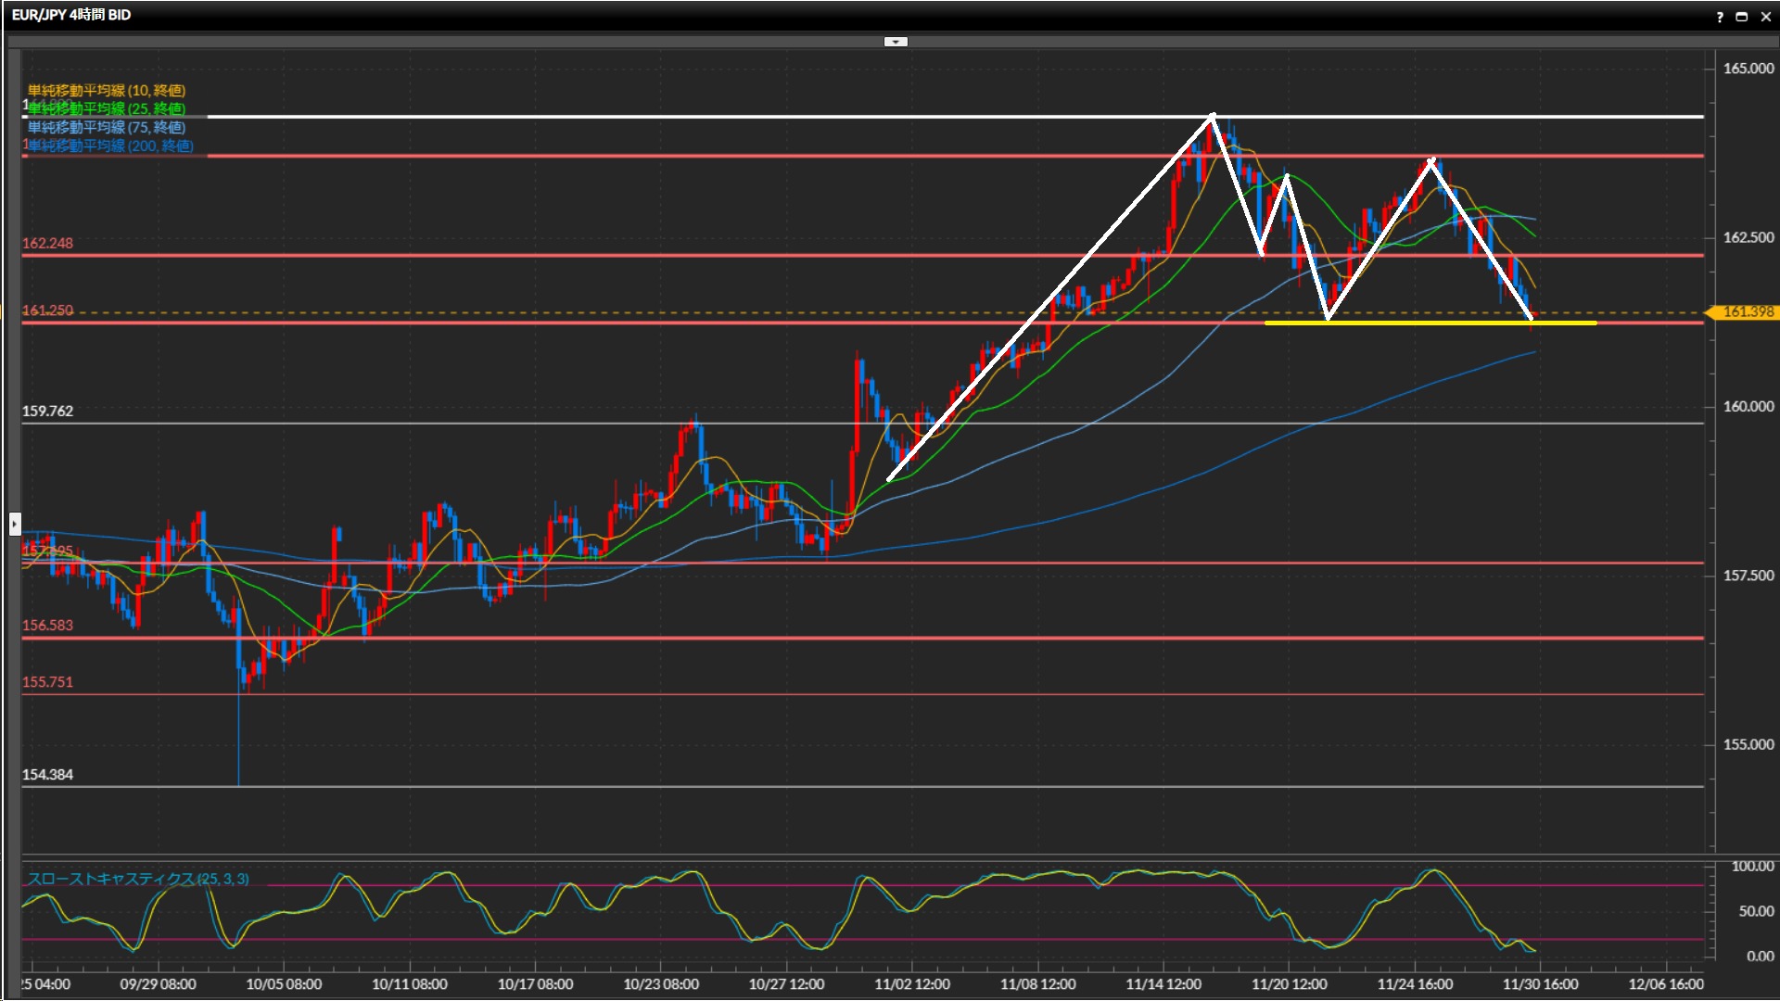
Task: Click the 156.583 red line label
Action: pos(47,626)
